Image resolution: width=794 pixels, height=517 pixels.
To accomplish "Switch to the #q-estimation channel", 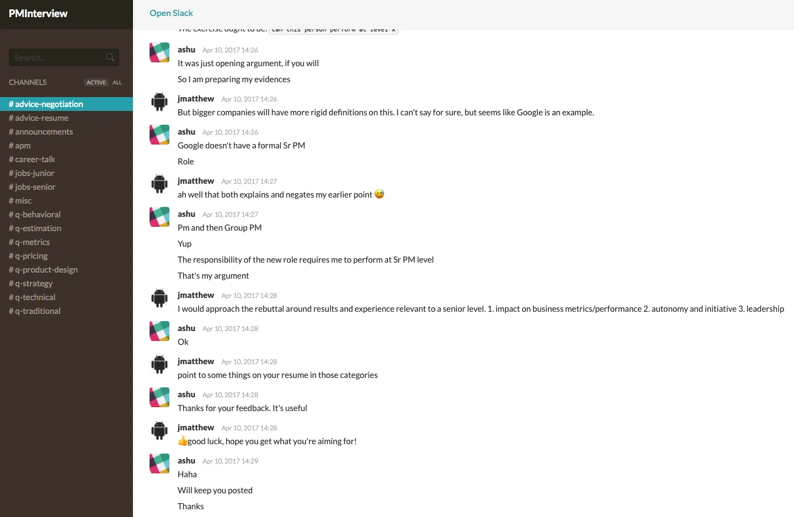I will pyautogui.click(x=35, y=228).
